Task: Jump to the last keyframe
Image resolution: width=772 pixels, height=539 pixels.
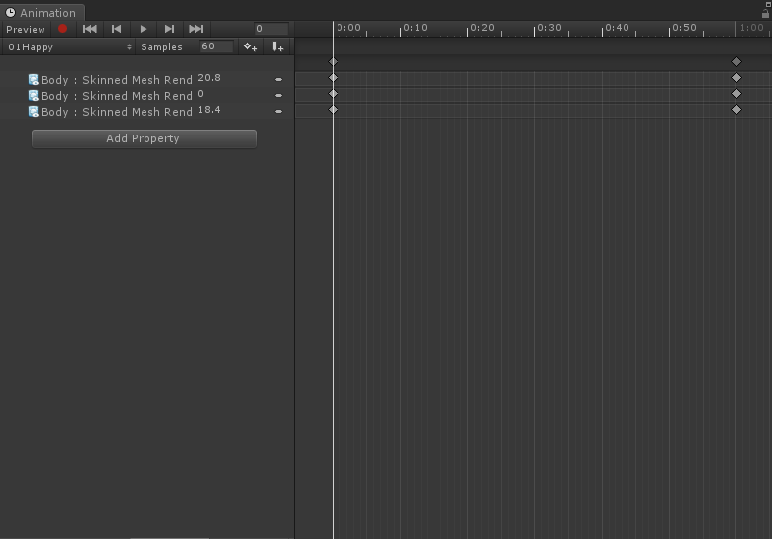Action: pos(196,29)
